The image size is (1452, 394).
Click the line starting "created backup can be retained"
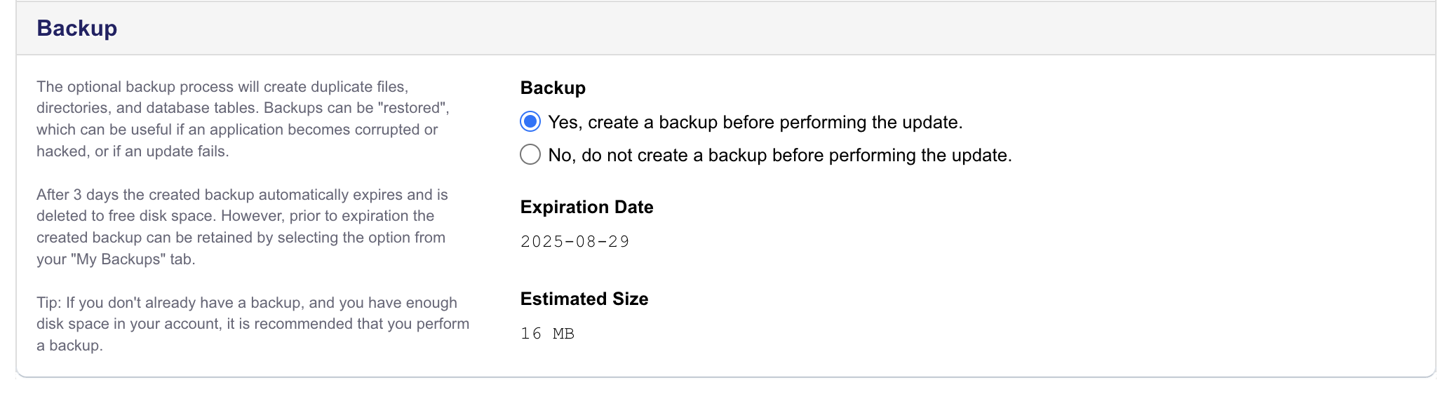241,238
